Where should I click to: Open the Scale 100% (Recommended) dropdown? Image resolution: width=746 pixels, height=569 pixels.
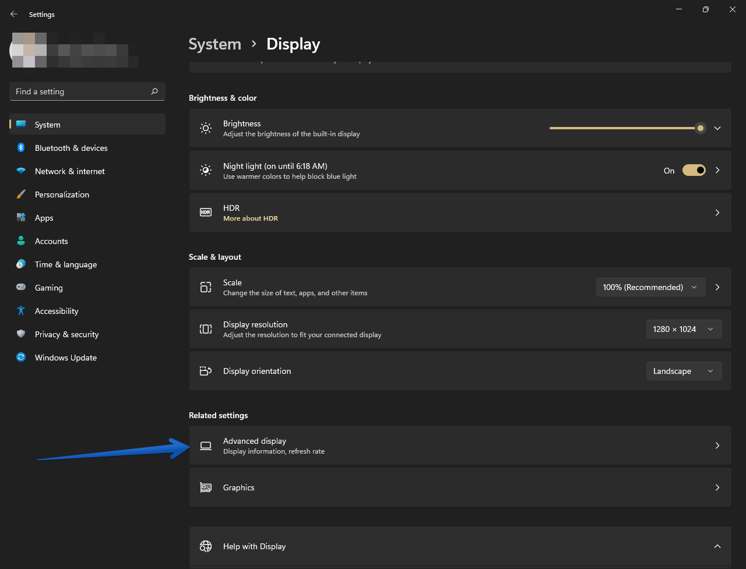pyautogui.click(x=650, y=287)
